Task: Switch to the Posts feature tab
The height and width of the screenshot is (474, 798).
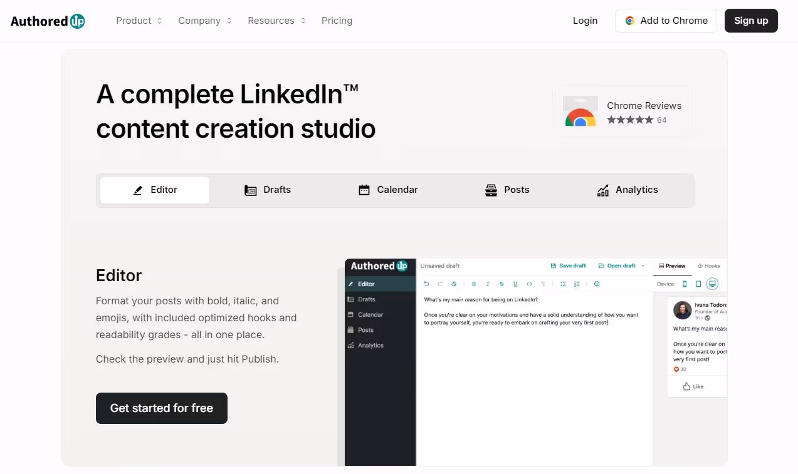Action: [x=507, y=190]
